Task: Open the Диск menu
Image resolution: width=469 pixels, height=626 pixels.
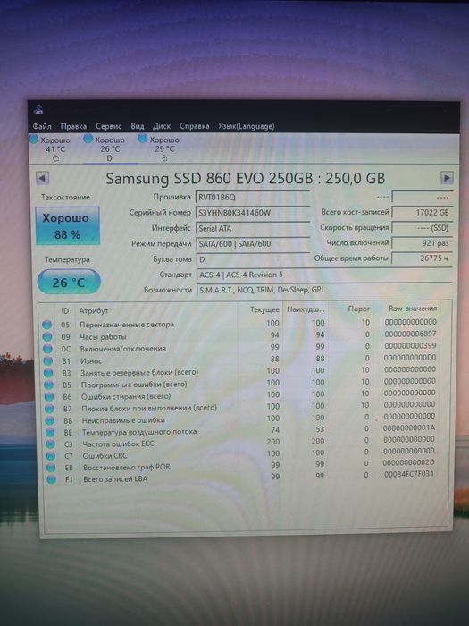Action: point(162,126)
